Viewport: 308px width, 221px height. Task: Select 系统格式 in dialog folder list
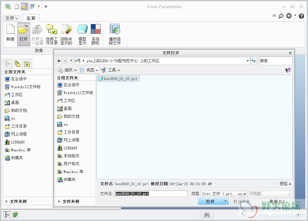68,156
